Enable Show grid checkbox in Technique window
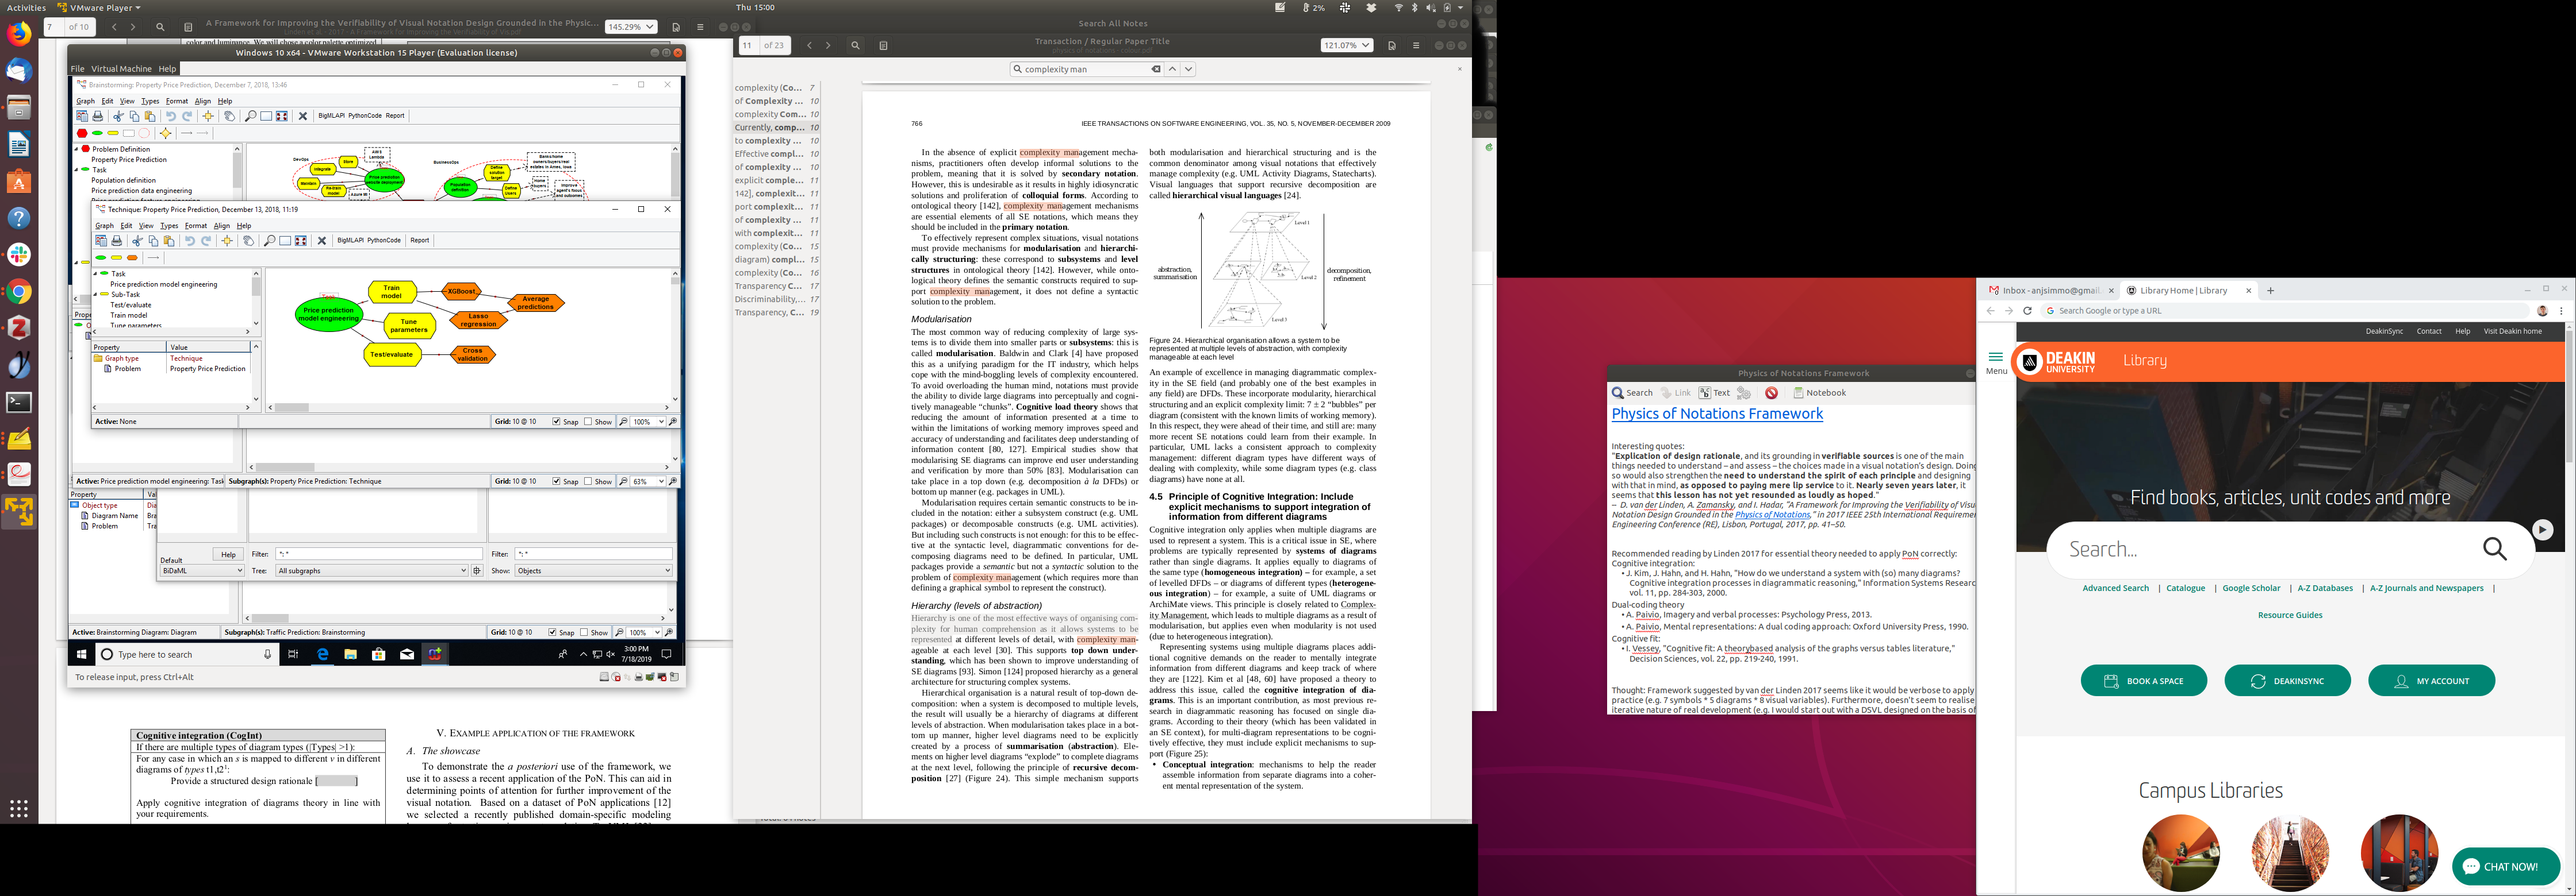This screenshot has width=2576, height=896. point(588,422)
